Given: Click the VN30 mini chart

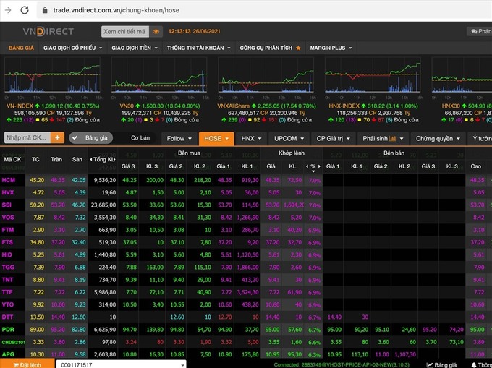Looking at the screenshot, I should (159, 75).
